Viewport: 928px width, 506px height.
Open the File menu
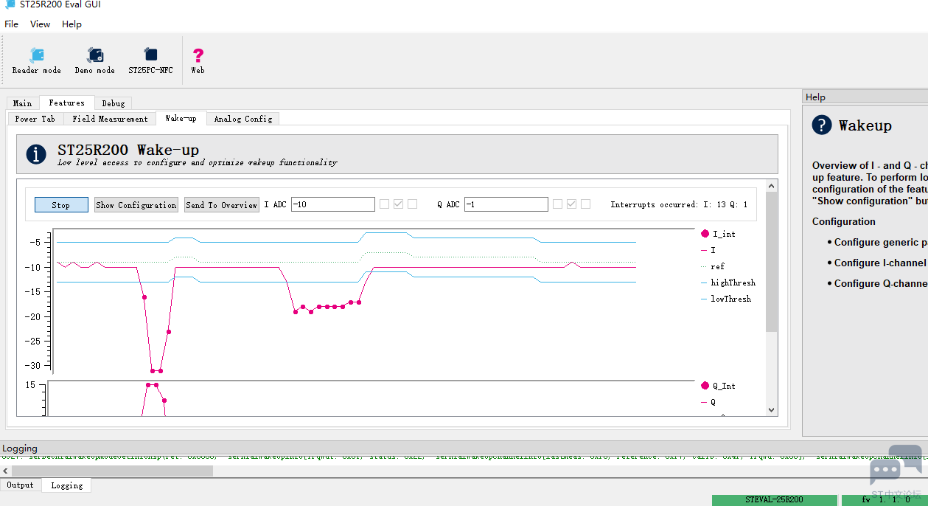[12, 24]
